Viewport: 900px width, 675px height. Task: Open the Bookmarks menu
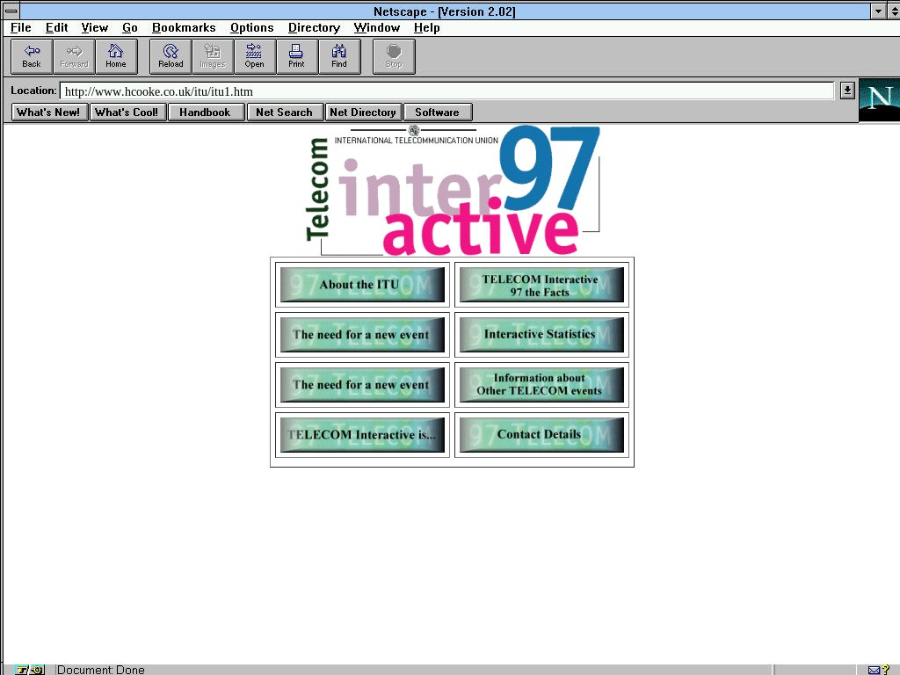click(184, 28)
